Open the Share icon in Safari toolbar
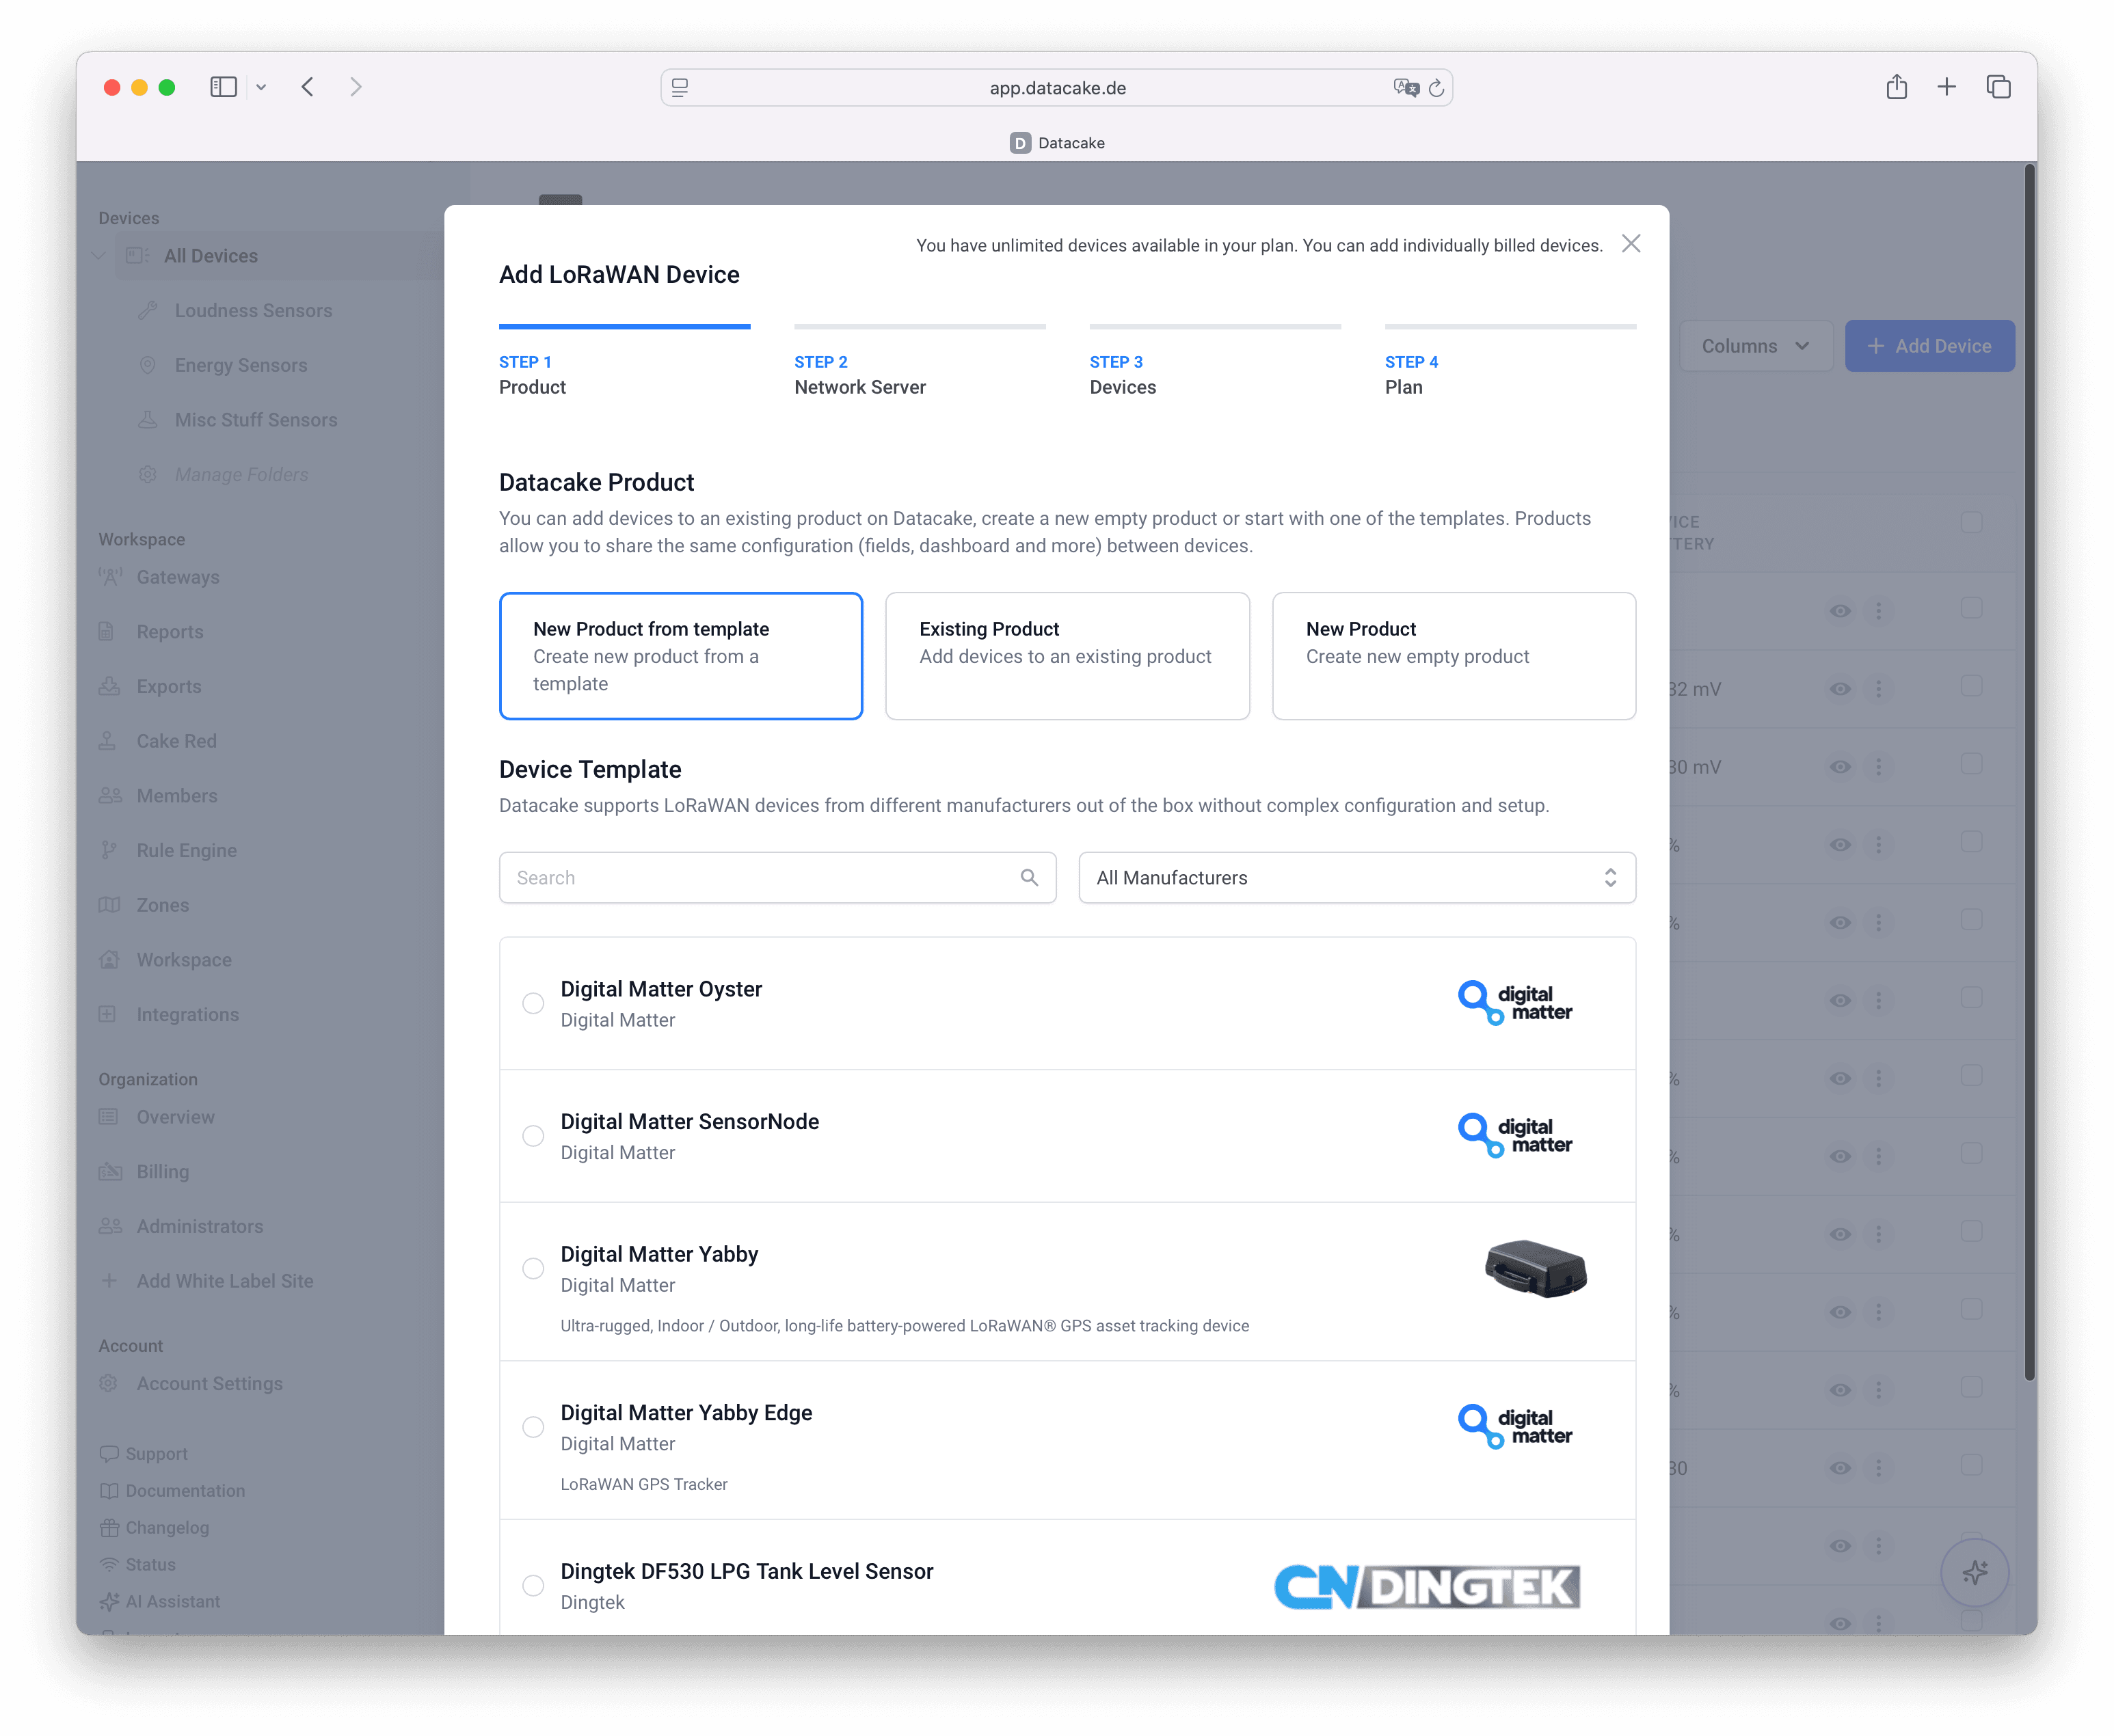This screenshot has height=1736, width=2114. coord(1896,87)
